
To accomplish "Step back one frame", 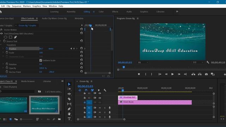I will coord(166,74).
